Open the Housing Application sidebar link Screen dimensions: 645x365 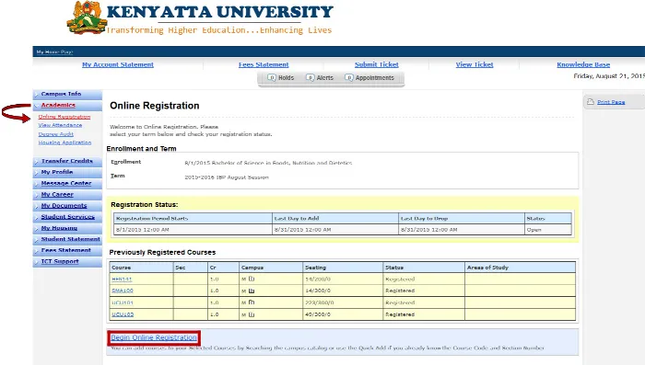click(x=64, y=143)
